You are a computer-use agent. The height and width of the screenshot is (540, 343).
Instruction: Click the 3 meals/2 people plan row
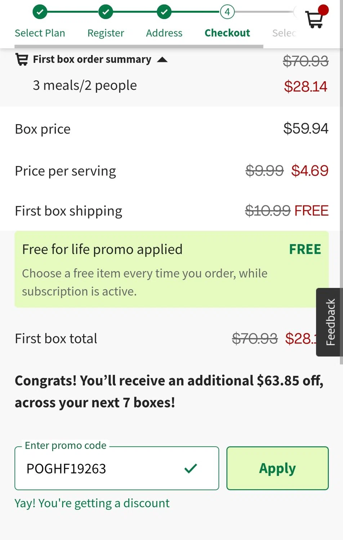[x=85, y=86]
